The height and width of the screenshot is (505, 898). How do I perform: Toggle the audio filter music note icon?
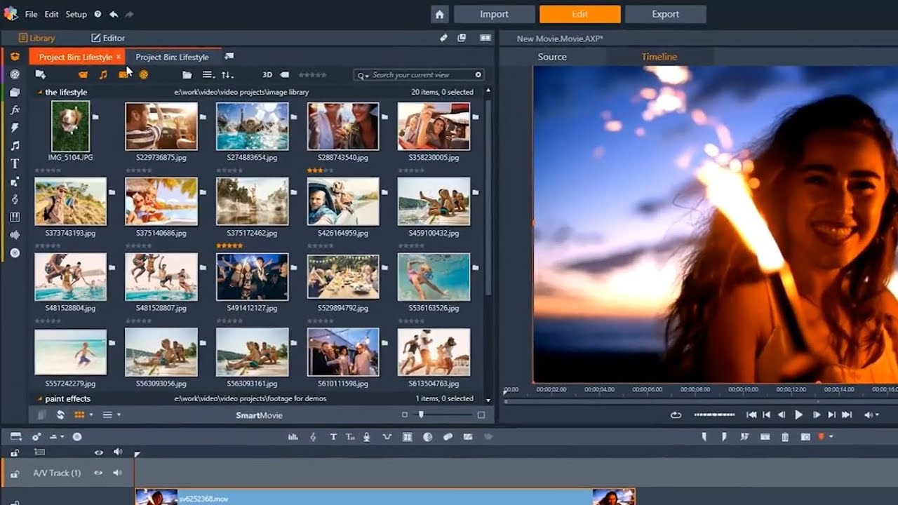tap(103, 74)
